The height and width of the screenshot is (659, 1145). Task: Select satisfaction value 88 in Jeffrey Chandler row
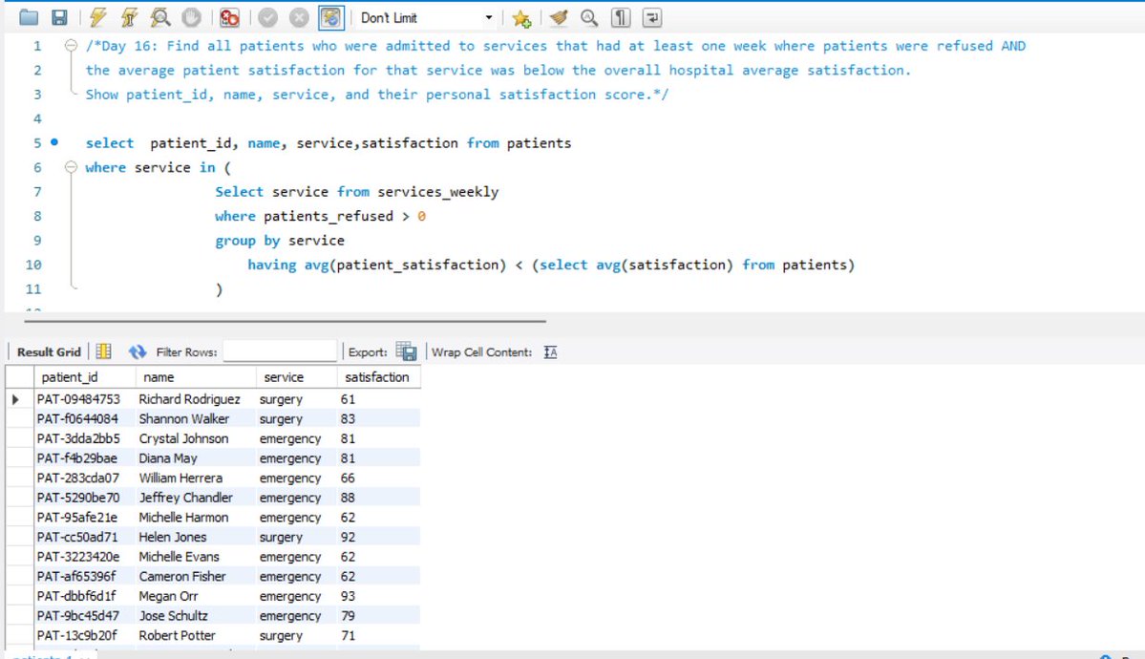pos(378,499)
